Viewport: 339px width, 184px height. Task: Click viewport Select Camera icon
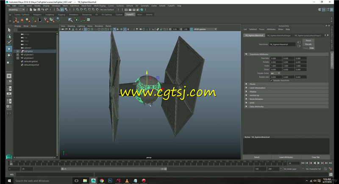(63, 29)
